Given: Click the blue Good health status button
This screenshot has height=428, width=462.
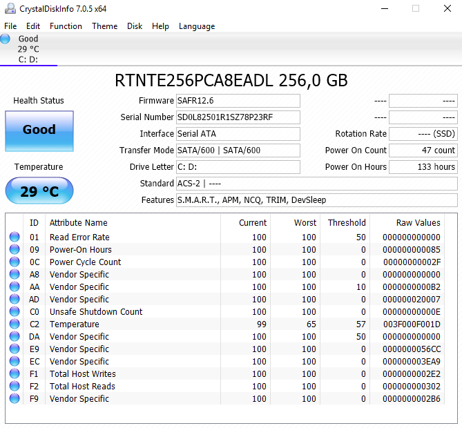Looking at the screenshot, I should (x=39, y=130).
